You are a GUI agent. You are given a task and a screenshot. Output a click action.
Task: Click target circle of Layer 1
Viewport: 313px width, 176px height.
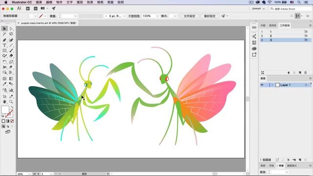(306, 85)
